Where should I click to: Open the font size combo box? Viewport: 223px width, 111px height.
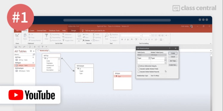tap(147, 35)
